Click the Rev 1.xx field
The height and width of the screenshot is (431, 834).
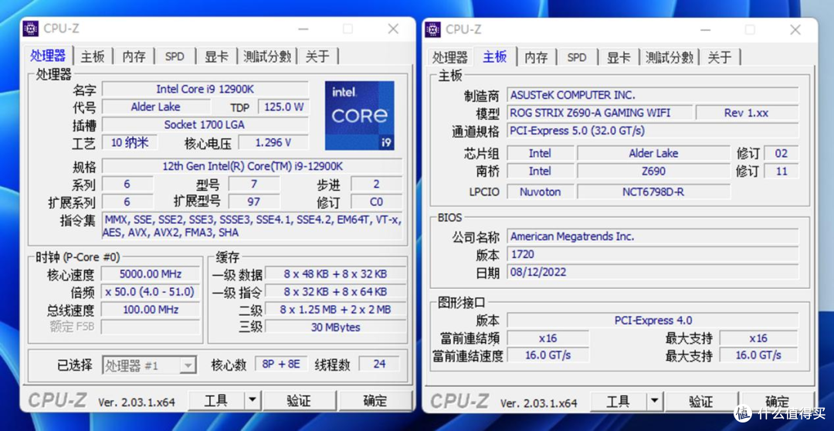tap(747, 113)
